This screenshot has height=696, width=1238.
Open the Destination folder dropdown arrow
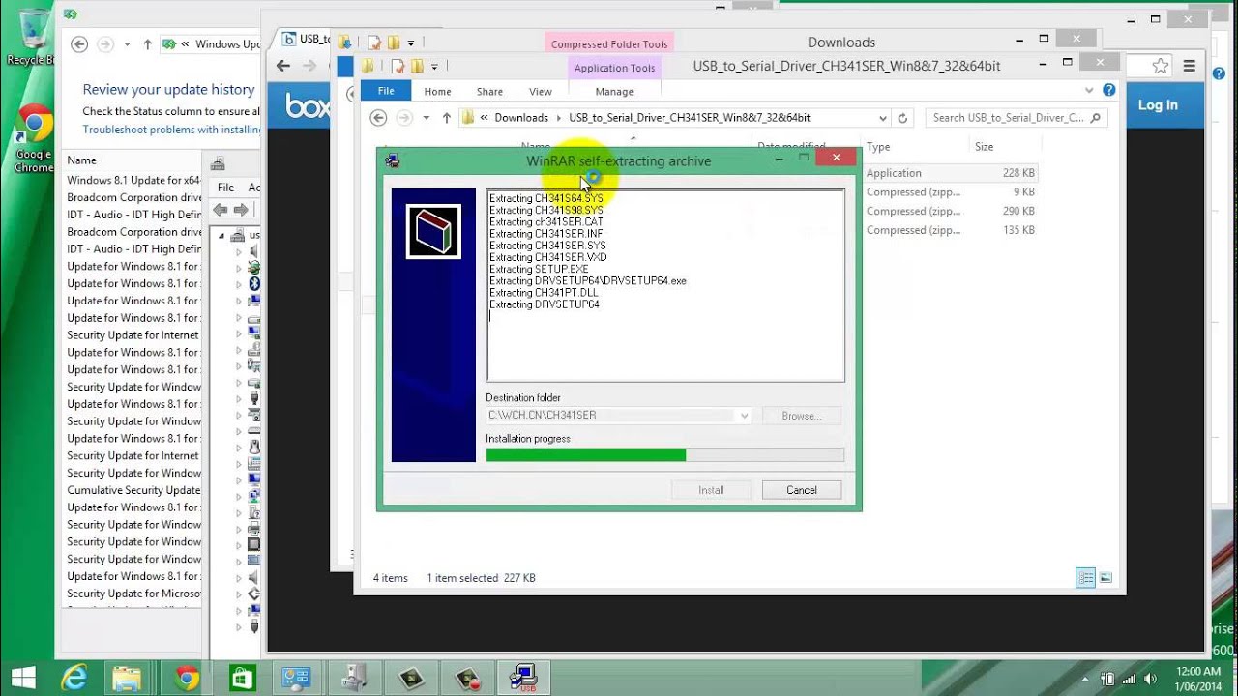pyautogui.click(x=744, y=416)
